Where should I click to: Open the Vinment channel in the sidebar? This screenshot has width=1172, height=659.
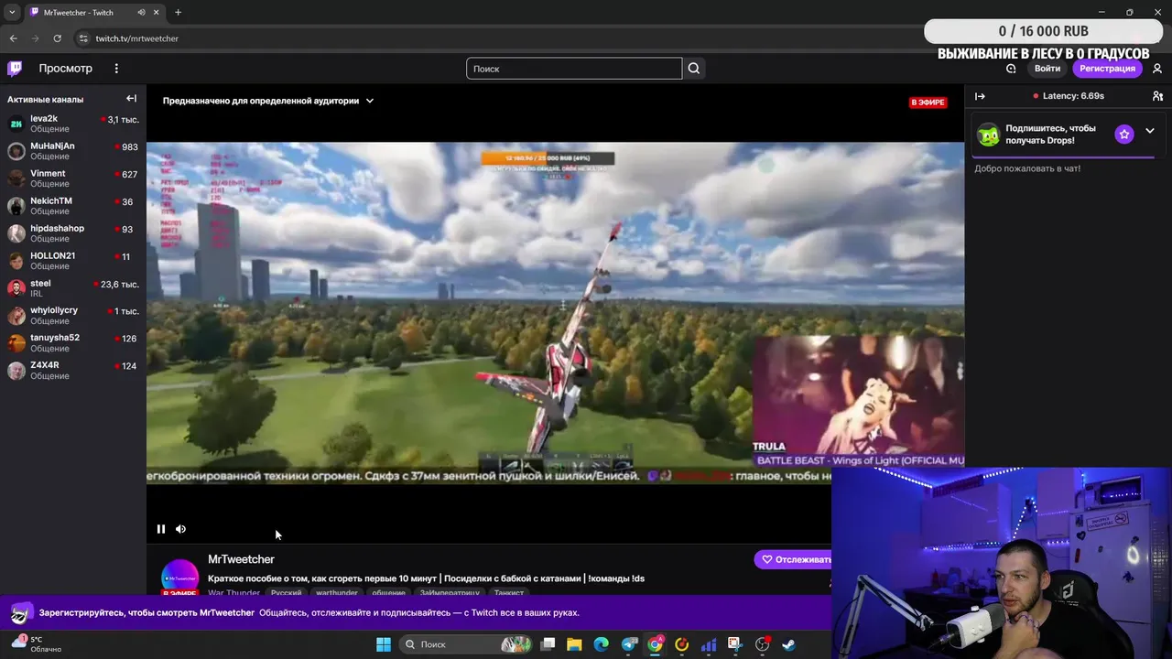73,178
